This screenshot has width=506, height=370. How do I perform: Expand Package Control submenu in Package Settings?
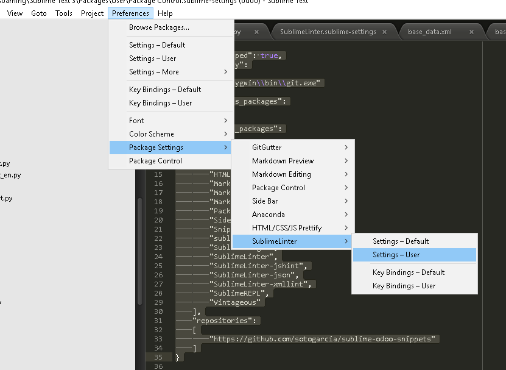293,188
